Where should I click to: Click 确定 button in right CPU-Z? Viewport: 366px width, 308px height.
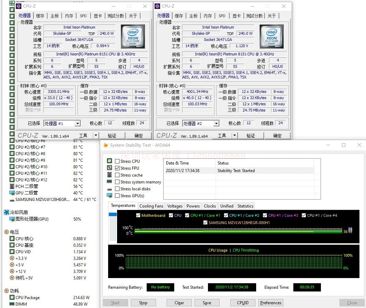pyautogui.click(x=277, y=136)
